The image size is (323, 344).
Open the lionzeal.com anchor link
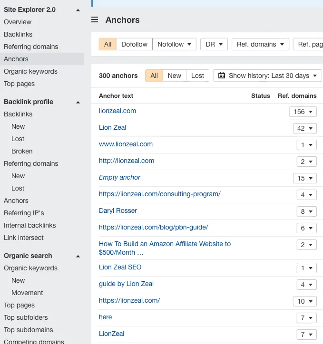coord(117,111)
